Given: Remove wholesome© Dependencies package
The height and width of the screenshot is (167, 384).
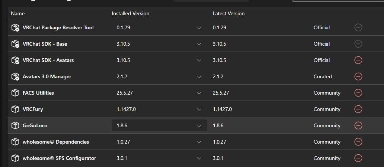Looking at the screenshot, I should [x=358, y=142].
